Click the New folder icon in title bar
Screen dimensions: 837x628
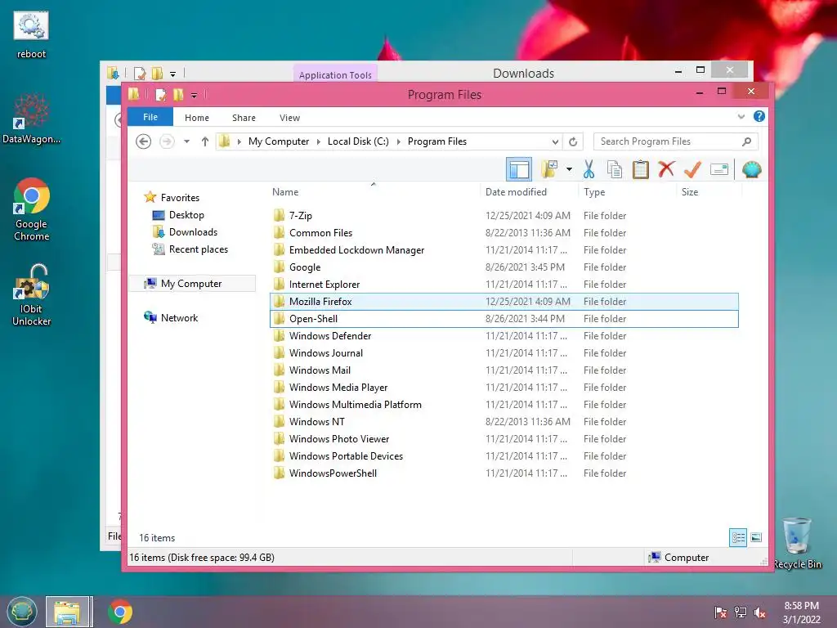tap(177, 95)
